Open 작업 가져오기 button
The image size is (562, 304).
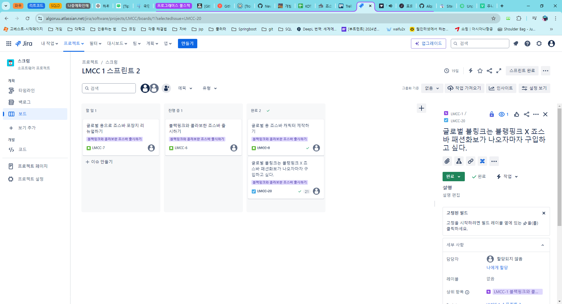coord(464,88)
